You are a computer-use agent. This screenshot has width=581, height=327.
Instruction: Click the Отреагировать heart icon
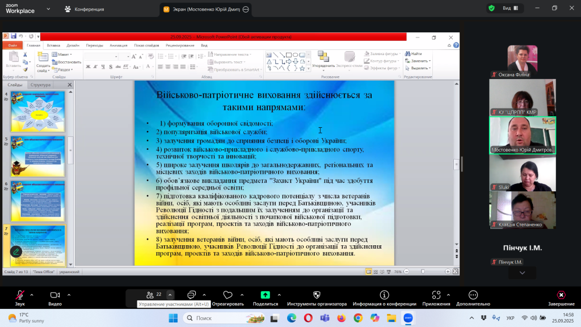click(228, 295)
